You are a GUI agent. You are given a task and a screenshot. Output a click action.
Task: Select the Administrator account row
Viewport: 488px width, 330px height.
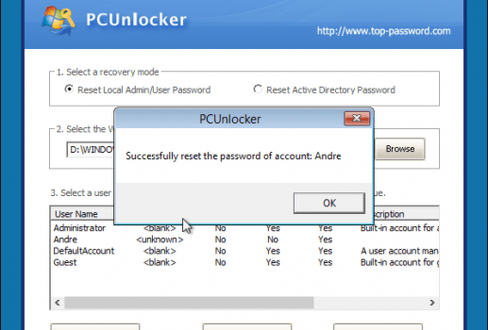[80, 228]
